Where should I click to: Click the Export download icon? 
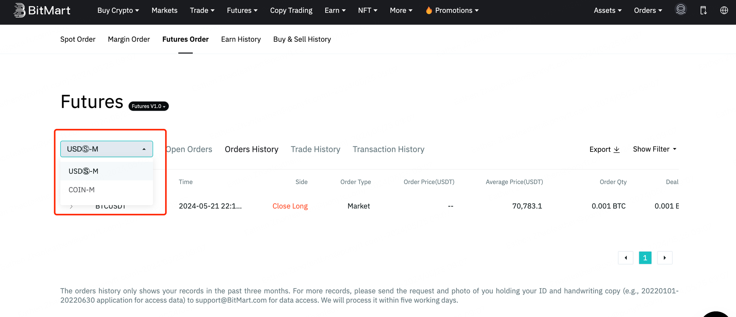point(616,150)
